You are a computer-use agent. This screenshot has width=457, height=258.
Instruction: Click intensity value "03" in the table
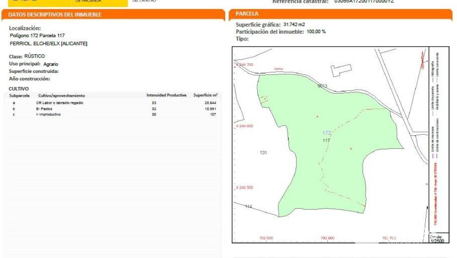tap(154, 103)
